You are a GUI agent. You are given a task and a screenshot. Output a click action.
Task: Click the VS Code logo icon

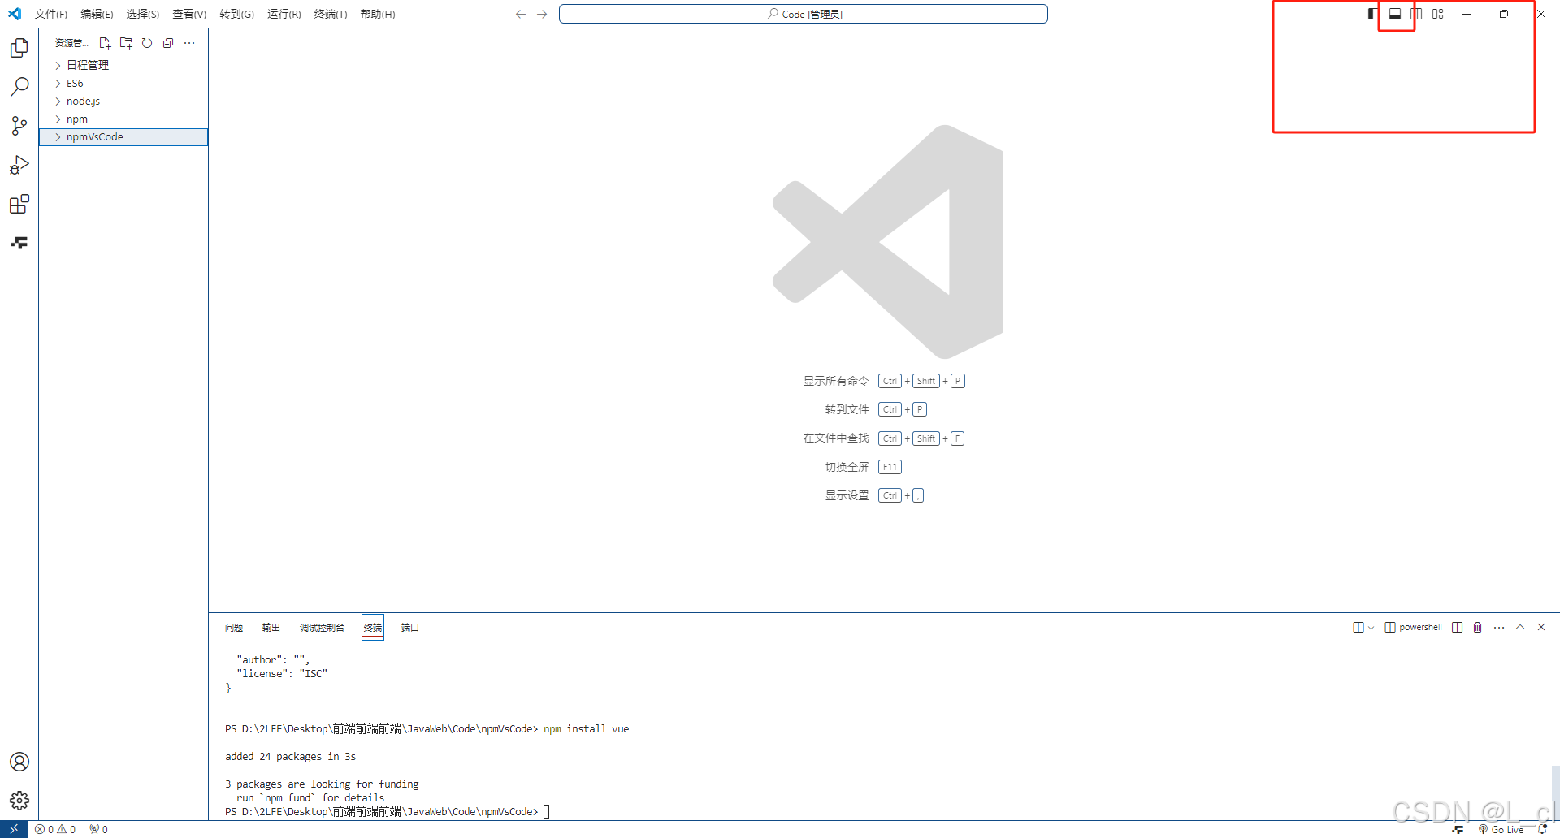tap(15, 14)
